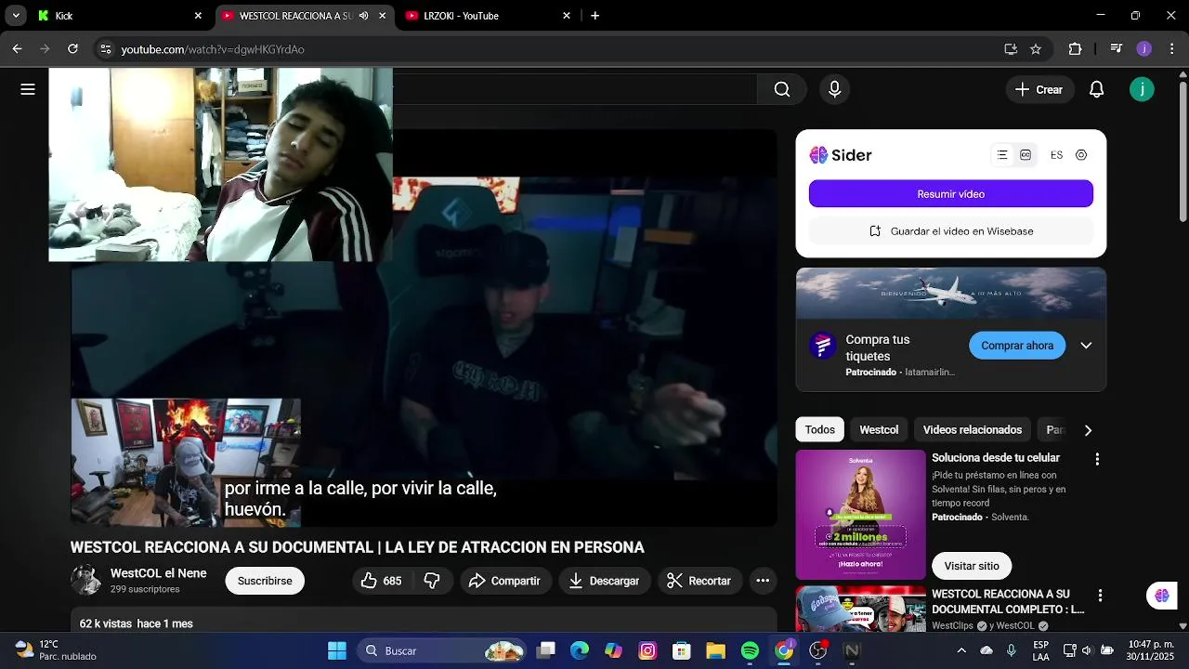
Task: Like the video with thumbs up
Action: pos(382,581)
